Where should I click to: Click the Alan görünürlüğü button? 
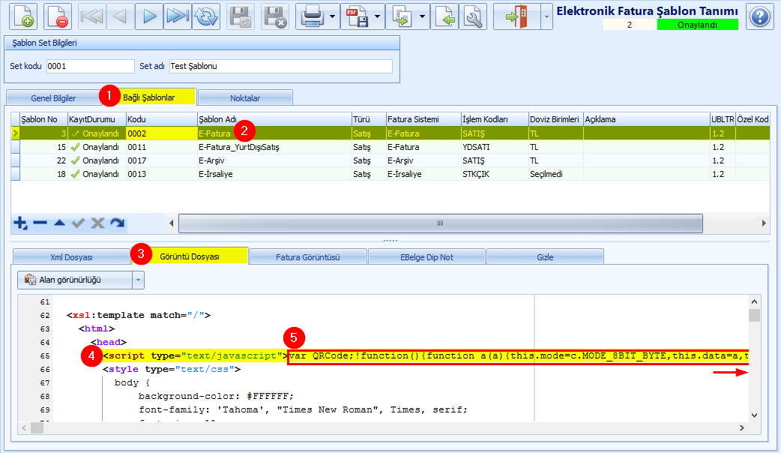(x=75, y=280)
